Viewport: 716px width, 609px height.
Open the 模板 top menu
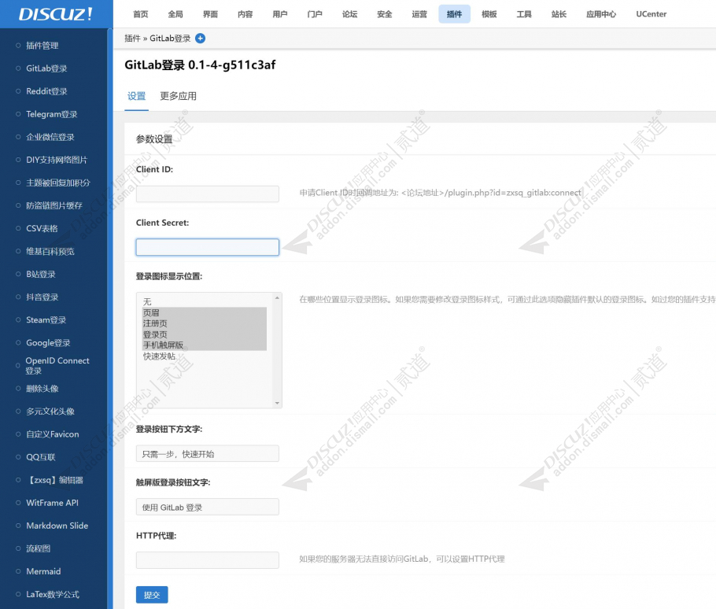pos(489,14)
